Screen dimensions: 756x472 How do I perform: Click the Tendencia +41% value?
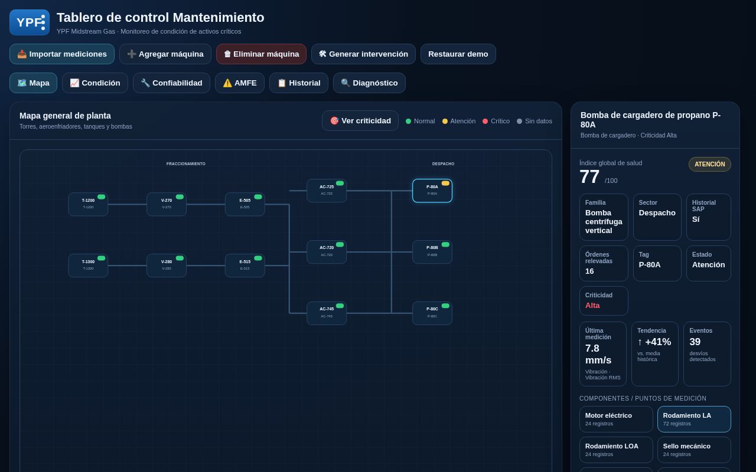coord(654,342)
